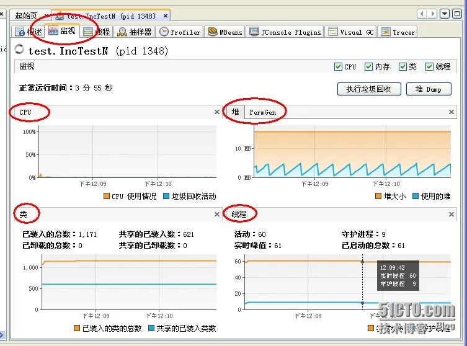Viewport: 467px width, 346px height.
Task: Uncheck the 类 classes checkbox
Action: point(403,66)
